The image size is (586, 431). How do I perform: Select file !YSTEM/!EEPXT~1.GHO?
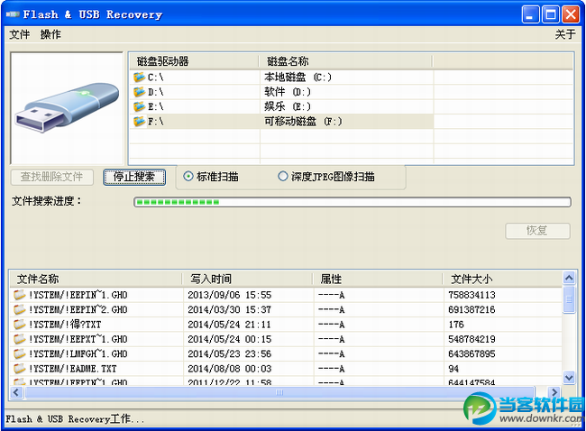click(x=78, y=339)
